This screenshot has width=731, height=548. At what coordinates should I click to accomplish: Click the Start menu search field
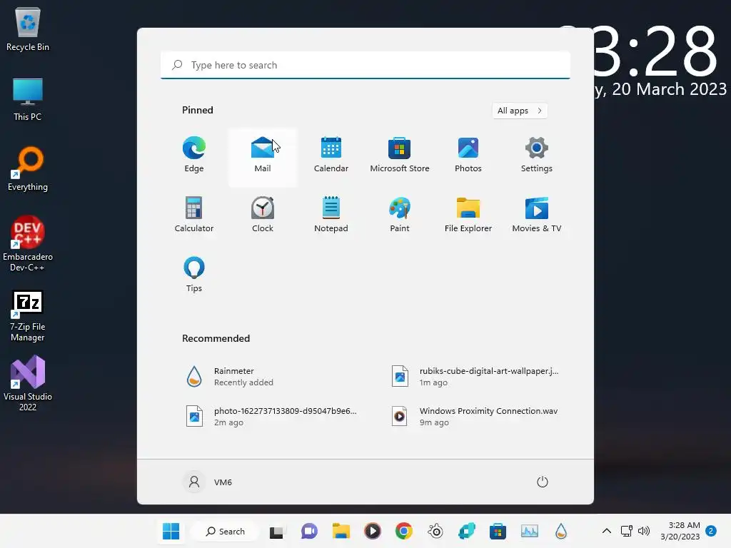pos(365,65)
